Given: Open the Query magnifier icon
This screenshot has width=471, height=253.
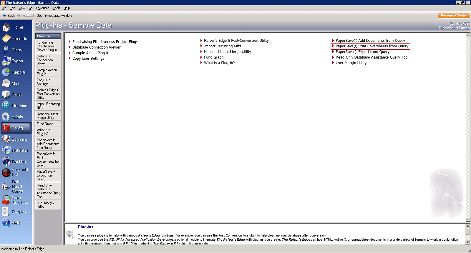Looking at the screenshot, I should click(6, 50).
